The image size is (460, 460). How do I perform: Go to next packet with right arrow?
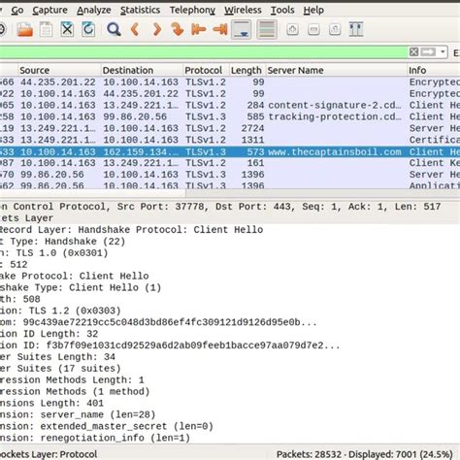coord(157,29)
